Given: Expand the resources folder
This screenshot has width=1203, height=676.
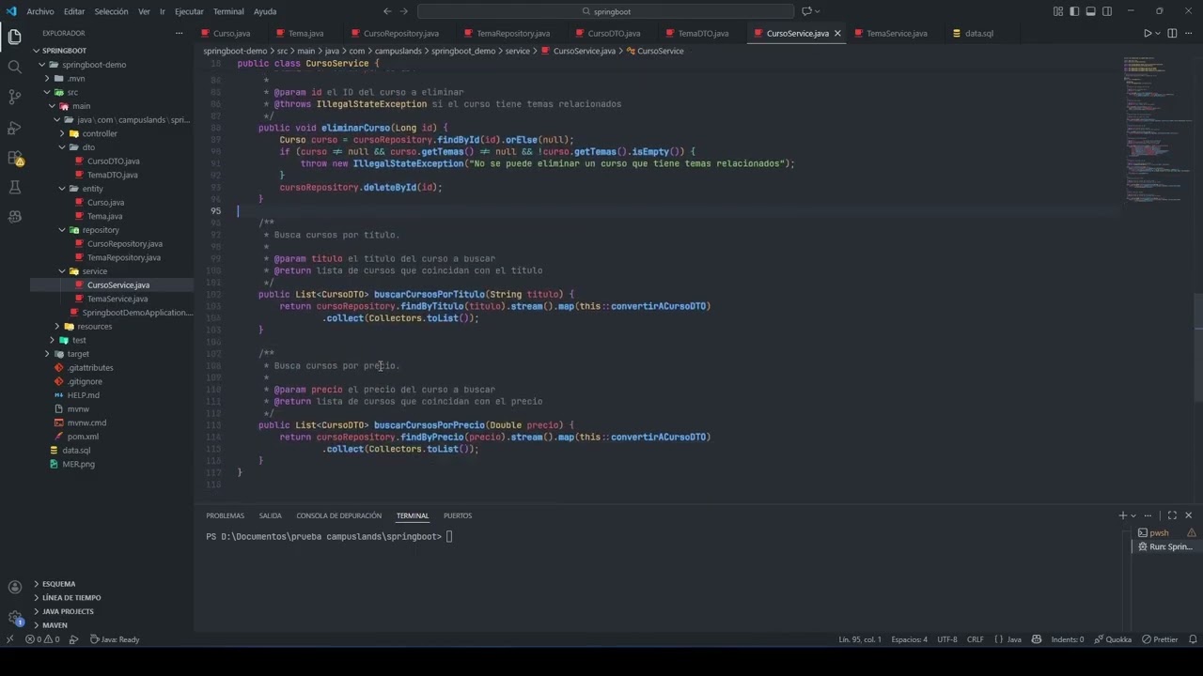Looking at the screenshot, I should (94, 326).
